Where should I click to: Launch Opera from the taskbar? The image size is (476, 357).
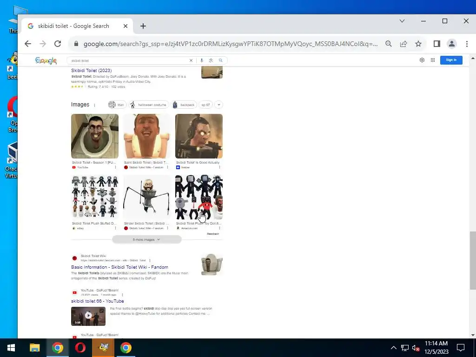coord(80,348)
